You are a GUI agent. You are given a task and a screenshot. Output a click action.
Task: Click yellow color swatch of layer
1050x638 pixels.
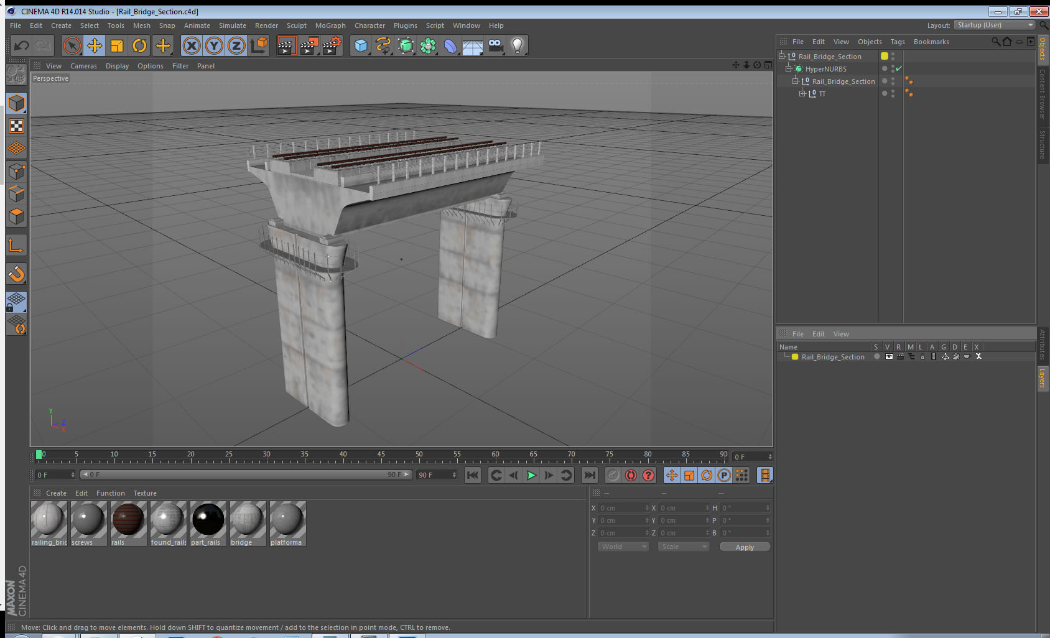click(795, 357)
